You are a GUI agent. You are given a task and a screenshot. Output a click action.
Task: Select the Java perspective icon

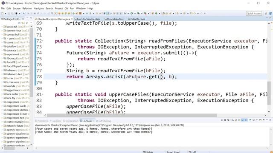point(270,13)
